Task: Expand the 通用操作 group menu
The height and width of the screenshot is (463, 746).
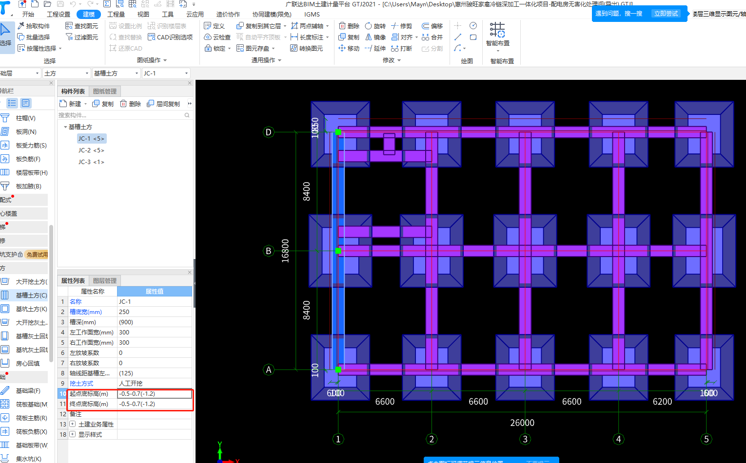Action: [x=266, y=60]
